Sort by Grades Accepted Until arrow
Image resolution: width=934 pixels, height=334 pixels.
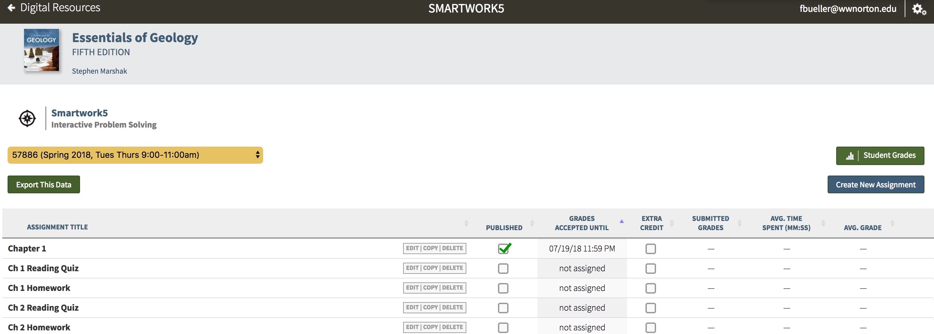[621, 221]
